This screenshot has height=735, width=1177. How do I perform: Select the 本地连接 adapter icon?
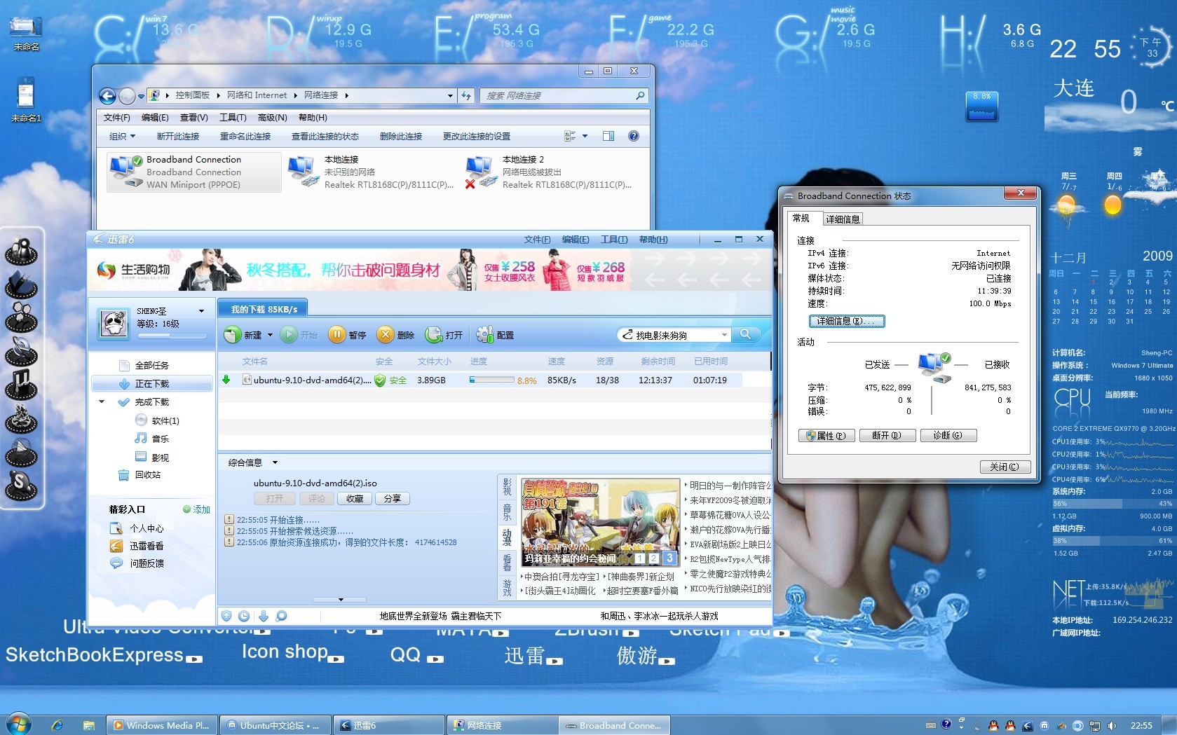click(304, 172)
